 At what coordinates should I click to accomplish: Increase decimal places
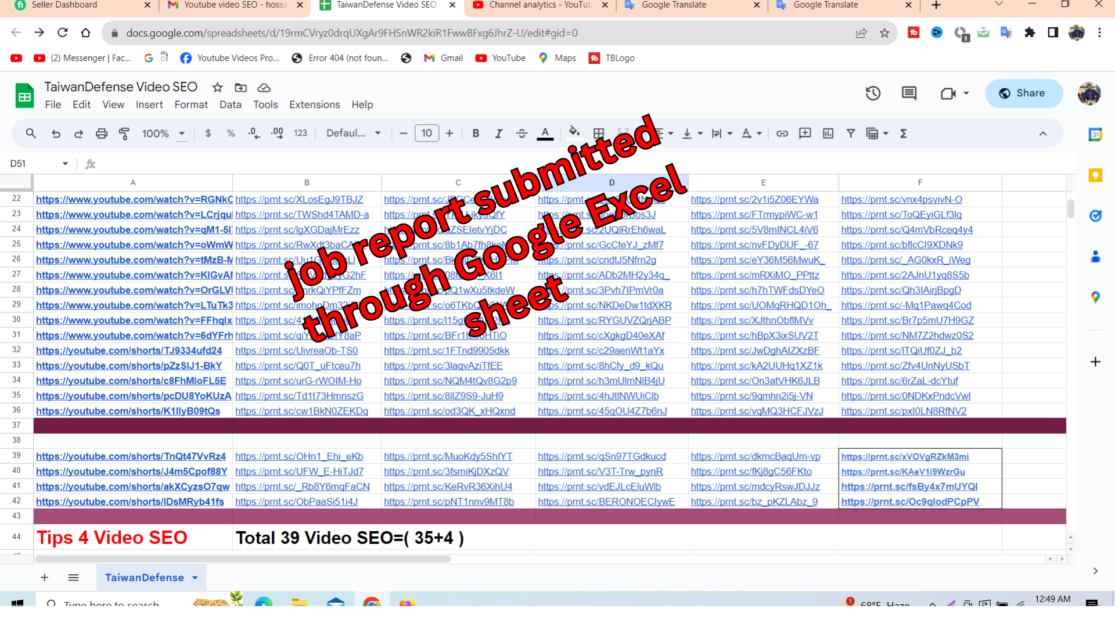tap(277, 134)
